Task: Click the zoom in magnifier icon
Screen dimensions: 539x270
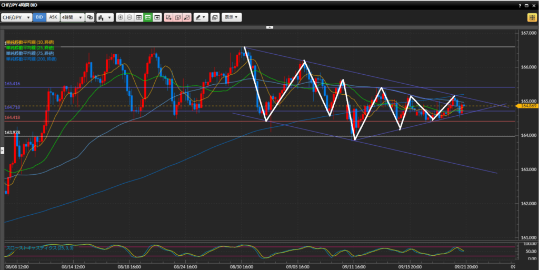Action: click(x=121, y=17)
